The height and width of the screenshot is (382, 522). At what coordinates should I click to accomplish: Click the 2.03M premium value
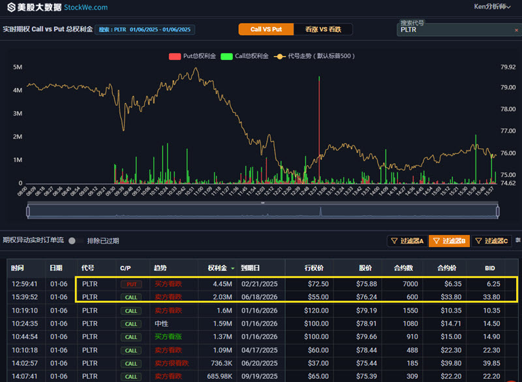223,297
